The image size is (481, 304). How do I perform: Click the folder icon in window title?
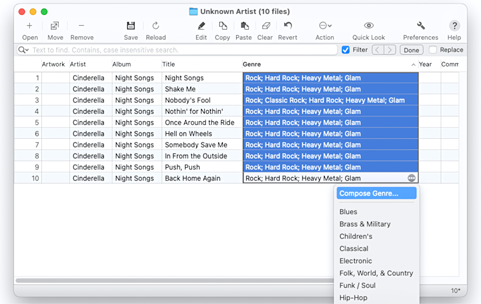(x=194, y=12)
